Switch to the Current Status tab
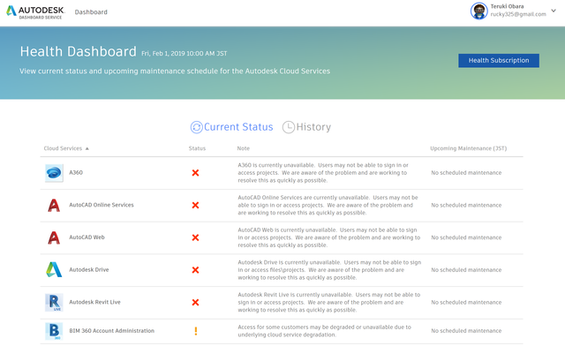 pos(231,127)
